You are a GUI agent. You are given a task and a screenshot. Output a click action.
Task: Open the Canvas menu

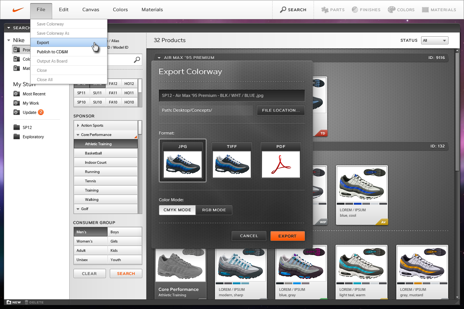90,10
